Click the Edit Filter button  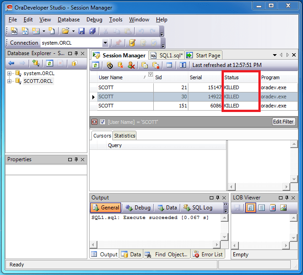(x=283, y=122)
